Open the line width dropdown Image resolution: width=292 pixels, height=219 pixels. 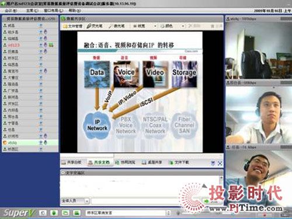(155, 26)
